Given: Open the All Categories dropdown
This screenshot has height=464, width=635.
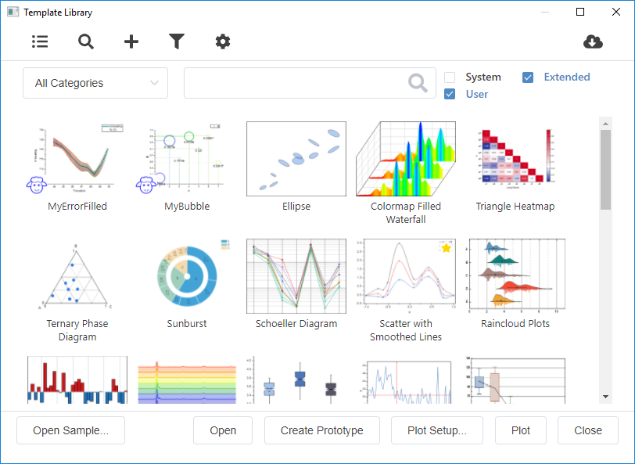Looking at the screenshot, I should [x=95, y=82].
